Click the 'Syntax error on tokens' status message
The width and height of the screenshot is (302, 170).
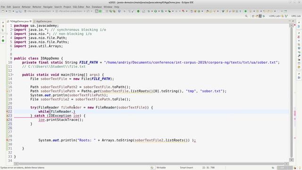22,168
